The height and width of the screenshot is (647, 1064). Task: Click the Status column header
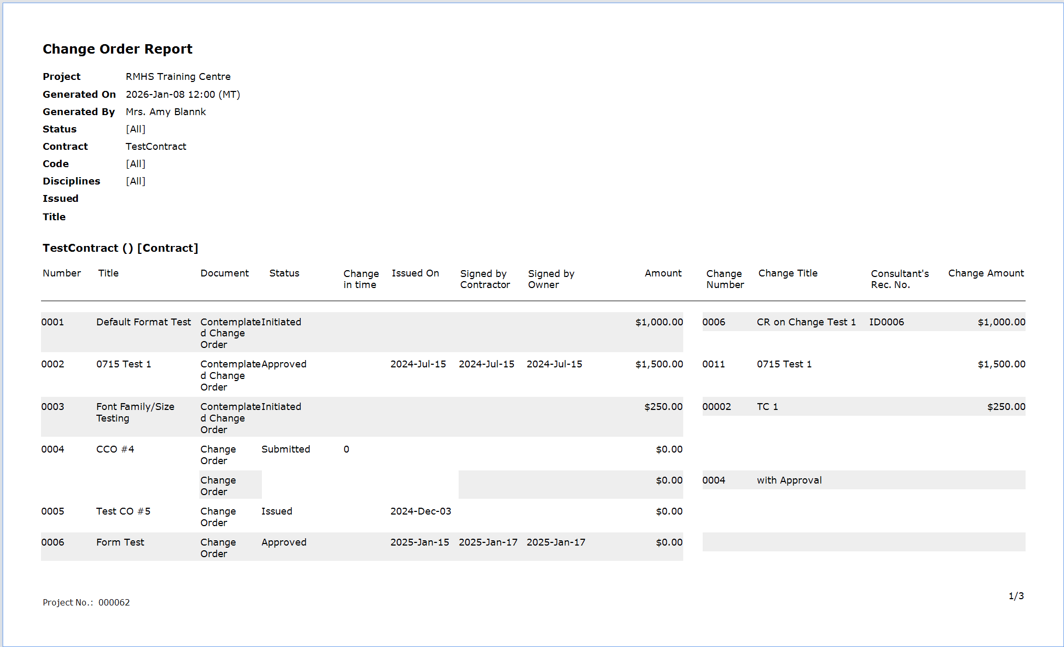285,273
